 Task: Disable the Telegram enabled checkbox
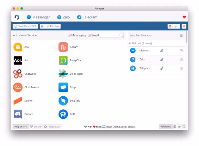[x=181, y=68]
